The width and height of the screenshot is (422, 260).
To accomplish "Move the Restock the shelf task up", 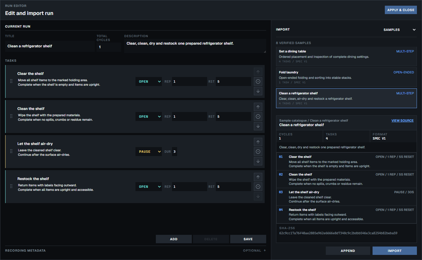I will coord(258,177).
